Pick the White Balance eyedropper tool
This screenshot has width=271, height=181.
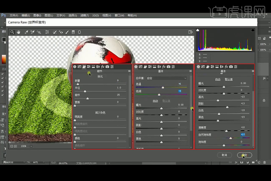pyautogui.click(x=27, y=32)
